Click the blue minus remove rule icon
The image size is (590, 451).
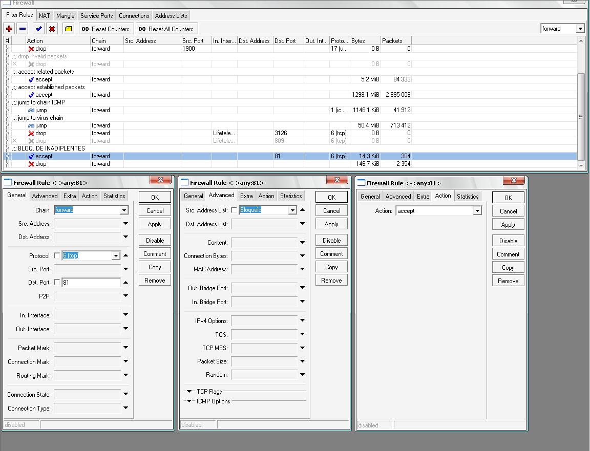22,29
